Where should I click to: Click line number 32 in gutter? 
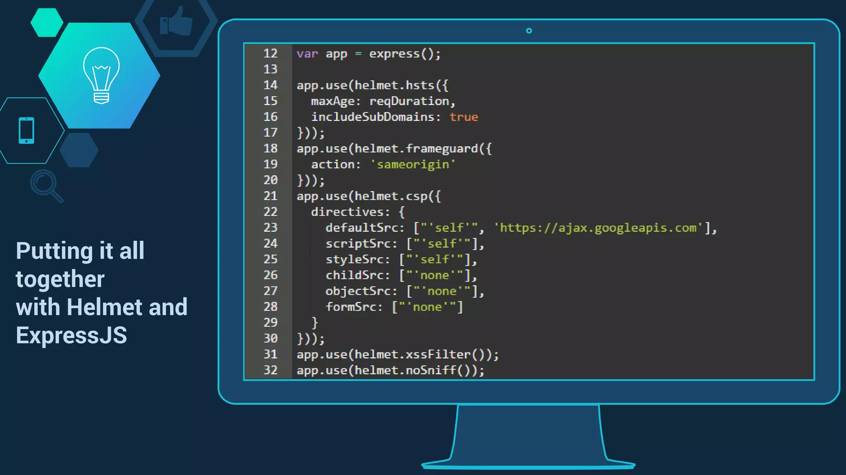click(271, 370)
